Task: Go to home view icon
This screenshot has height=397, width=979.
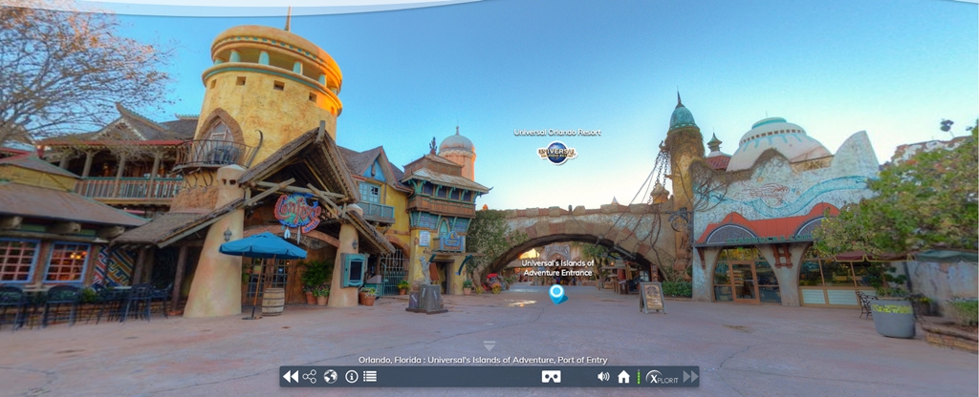Action: coord(623,377)
